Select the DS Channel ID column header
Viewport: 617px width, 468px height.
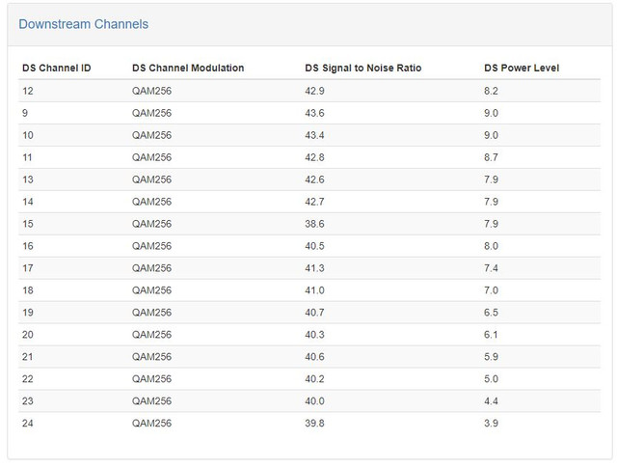(57, 68)
